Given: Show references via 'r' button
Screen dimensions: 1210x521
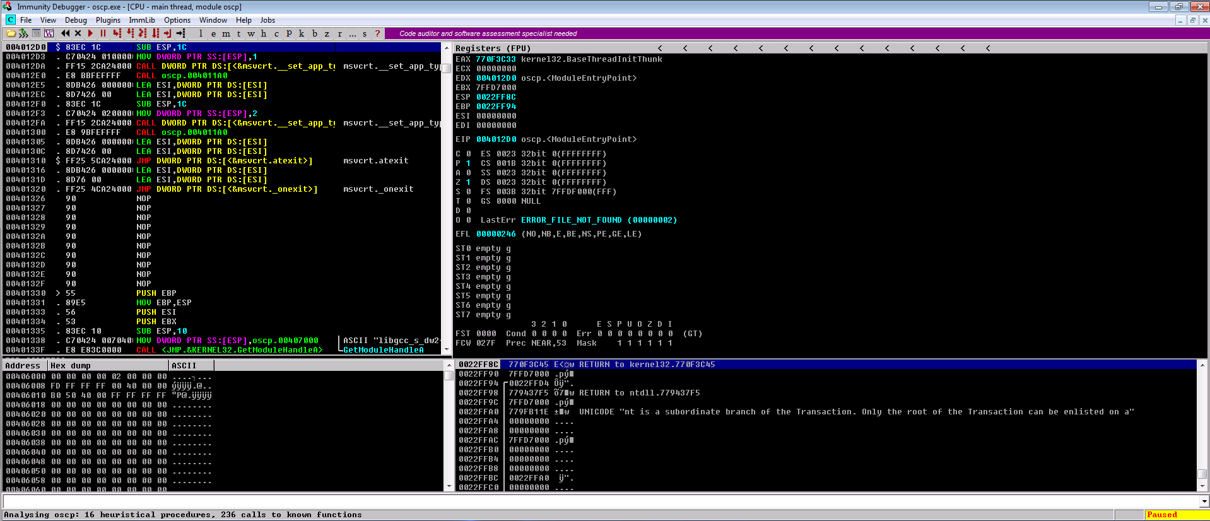Looking at the screenshot, I should coord(339,33).
